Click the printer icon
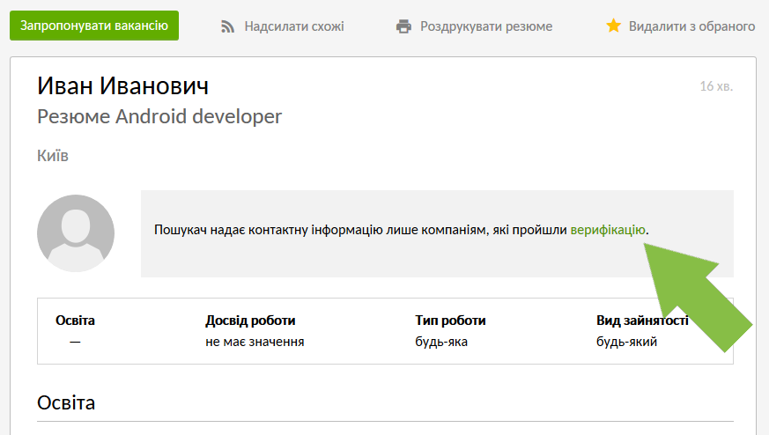 click(x=403, y=26)
